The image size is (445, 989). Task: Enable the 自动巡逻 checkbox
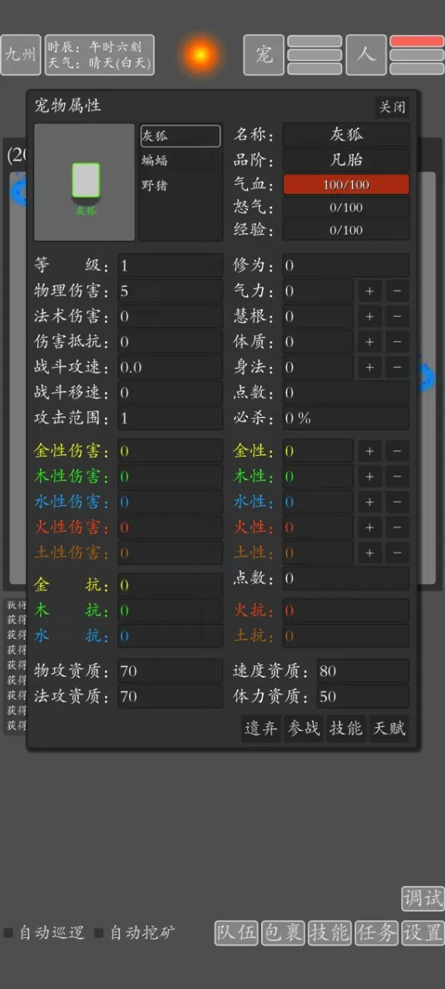click(x=8, y=933)
